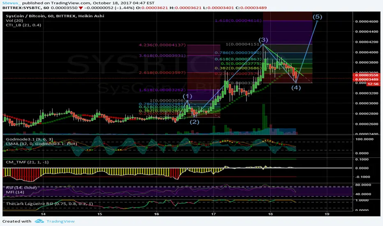
Task: Click date 19 on the time axis
Action: tap(327, 214)
